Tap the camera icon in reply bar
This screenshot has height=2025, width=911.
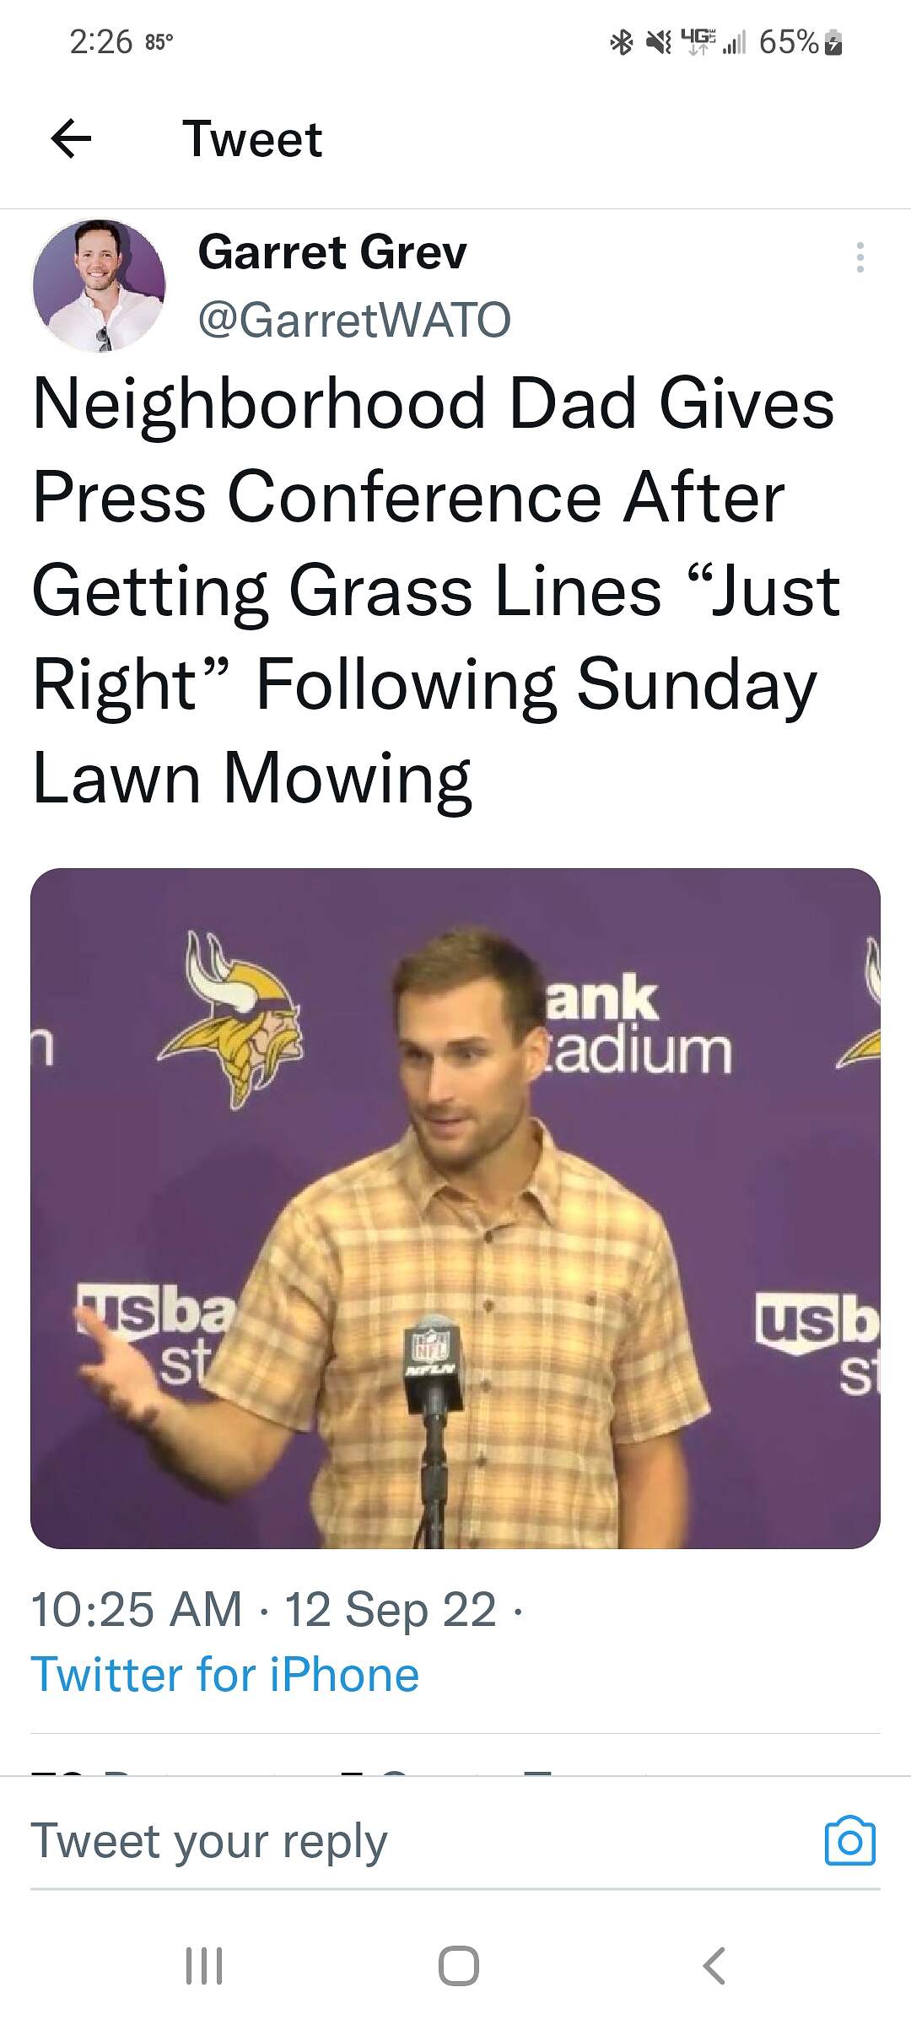(849, 1839)
